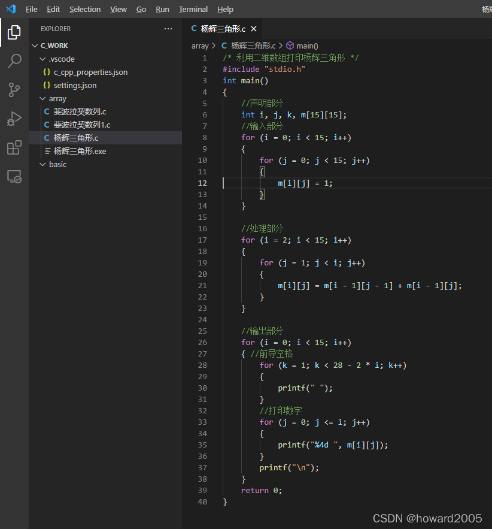492x529 pixels.
Task: Select 杨辉三角形.c in the explorer tree
Action: click(x=105, y=138)
